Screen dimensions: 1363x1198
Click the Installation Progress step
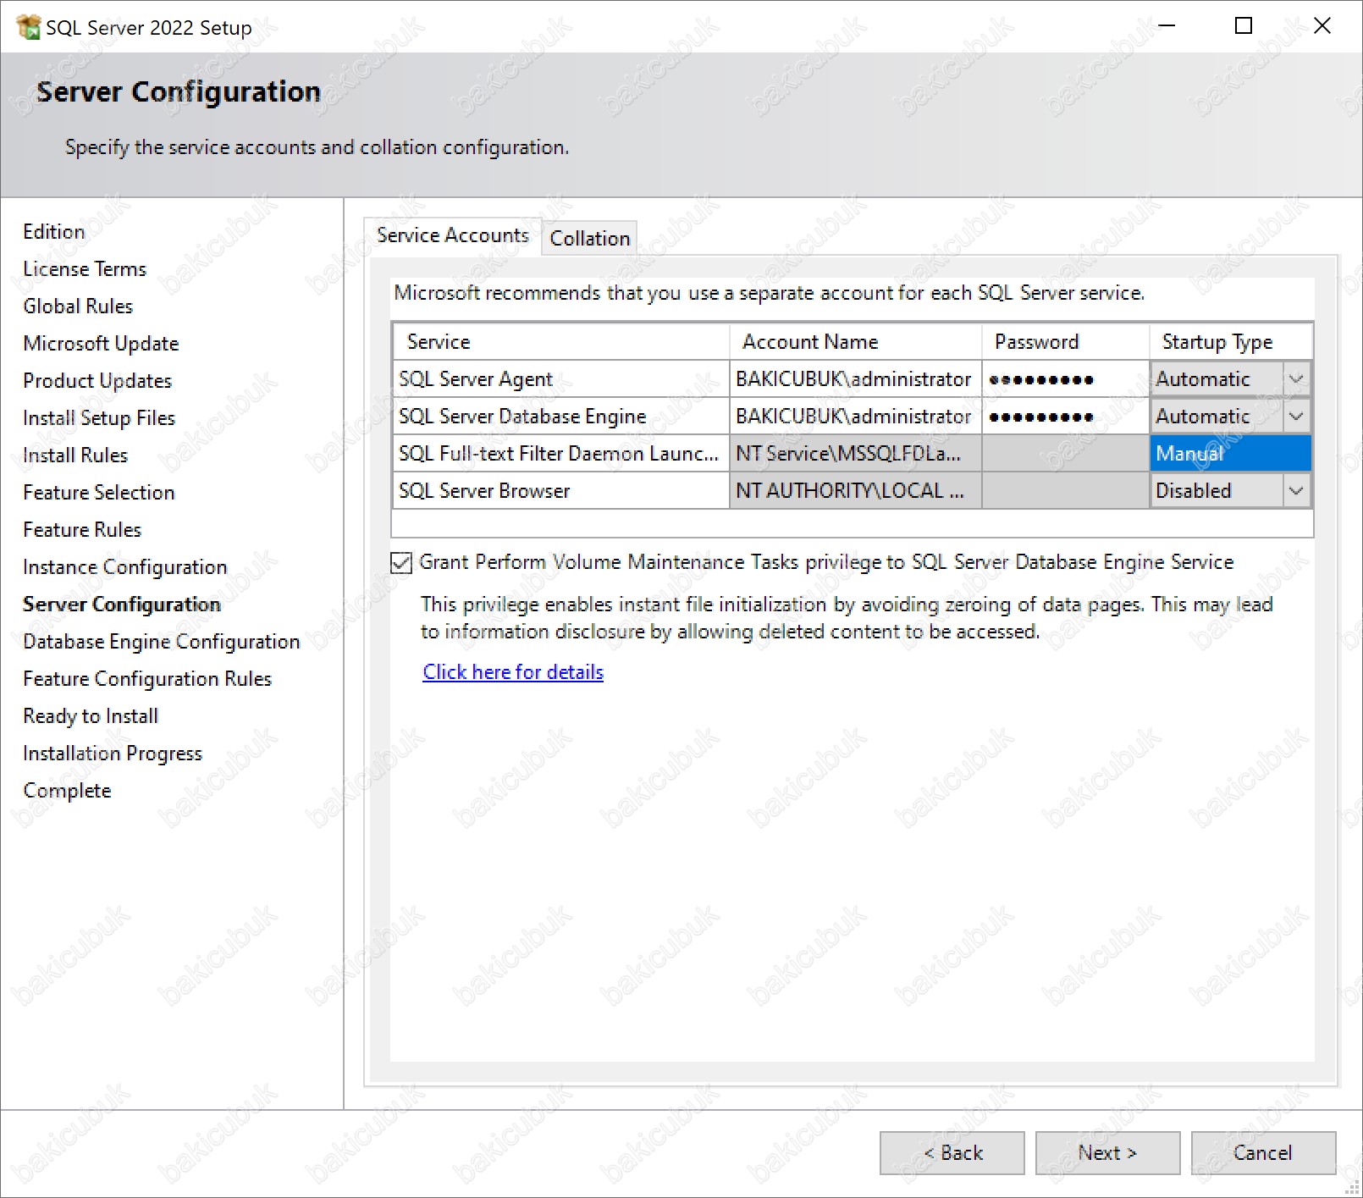113,754
